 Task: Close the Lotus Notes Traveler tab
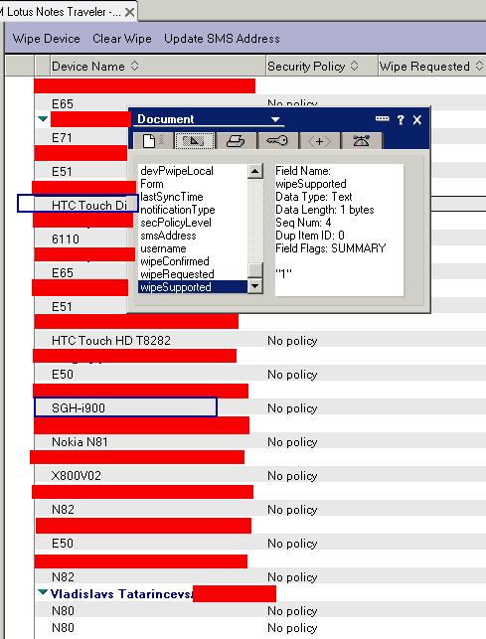[x=129, y=12]
